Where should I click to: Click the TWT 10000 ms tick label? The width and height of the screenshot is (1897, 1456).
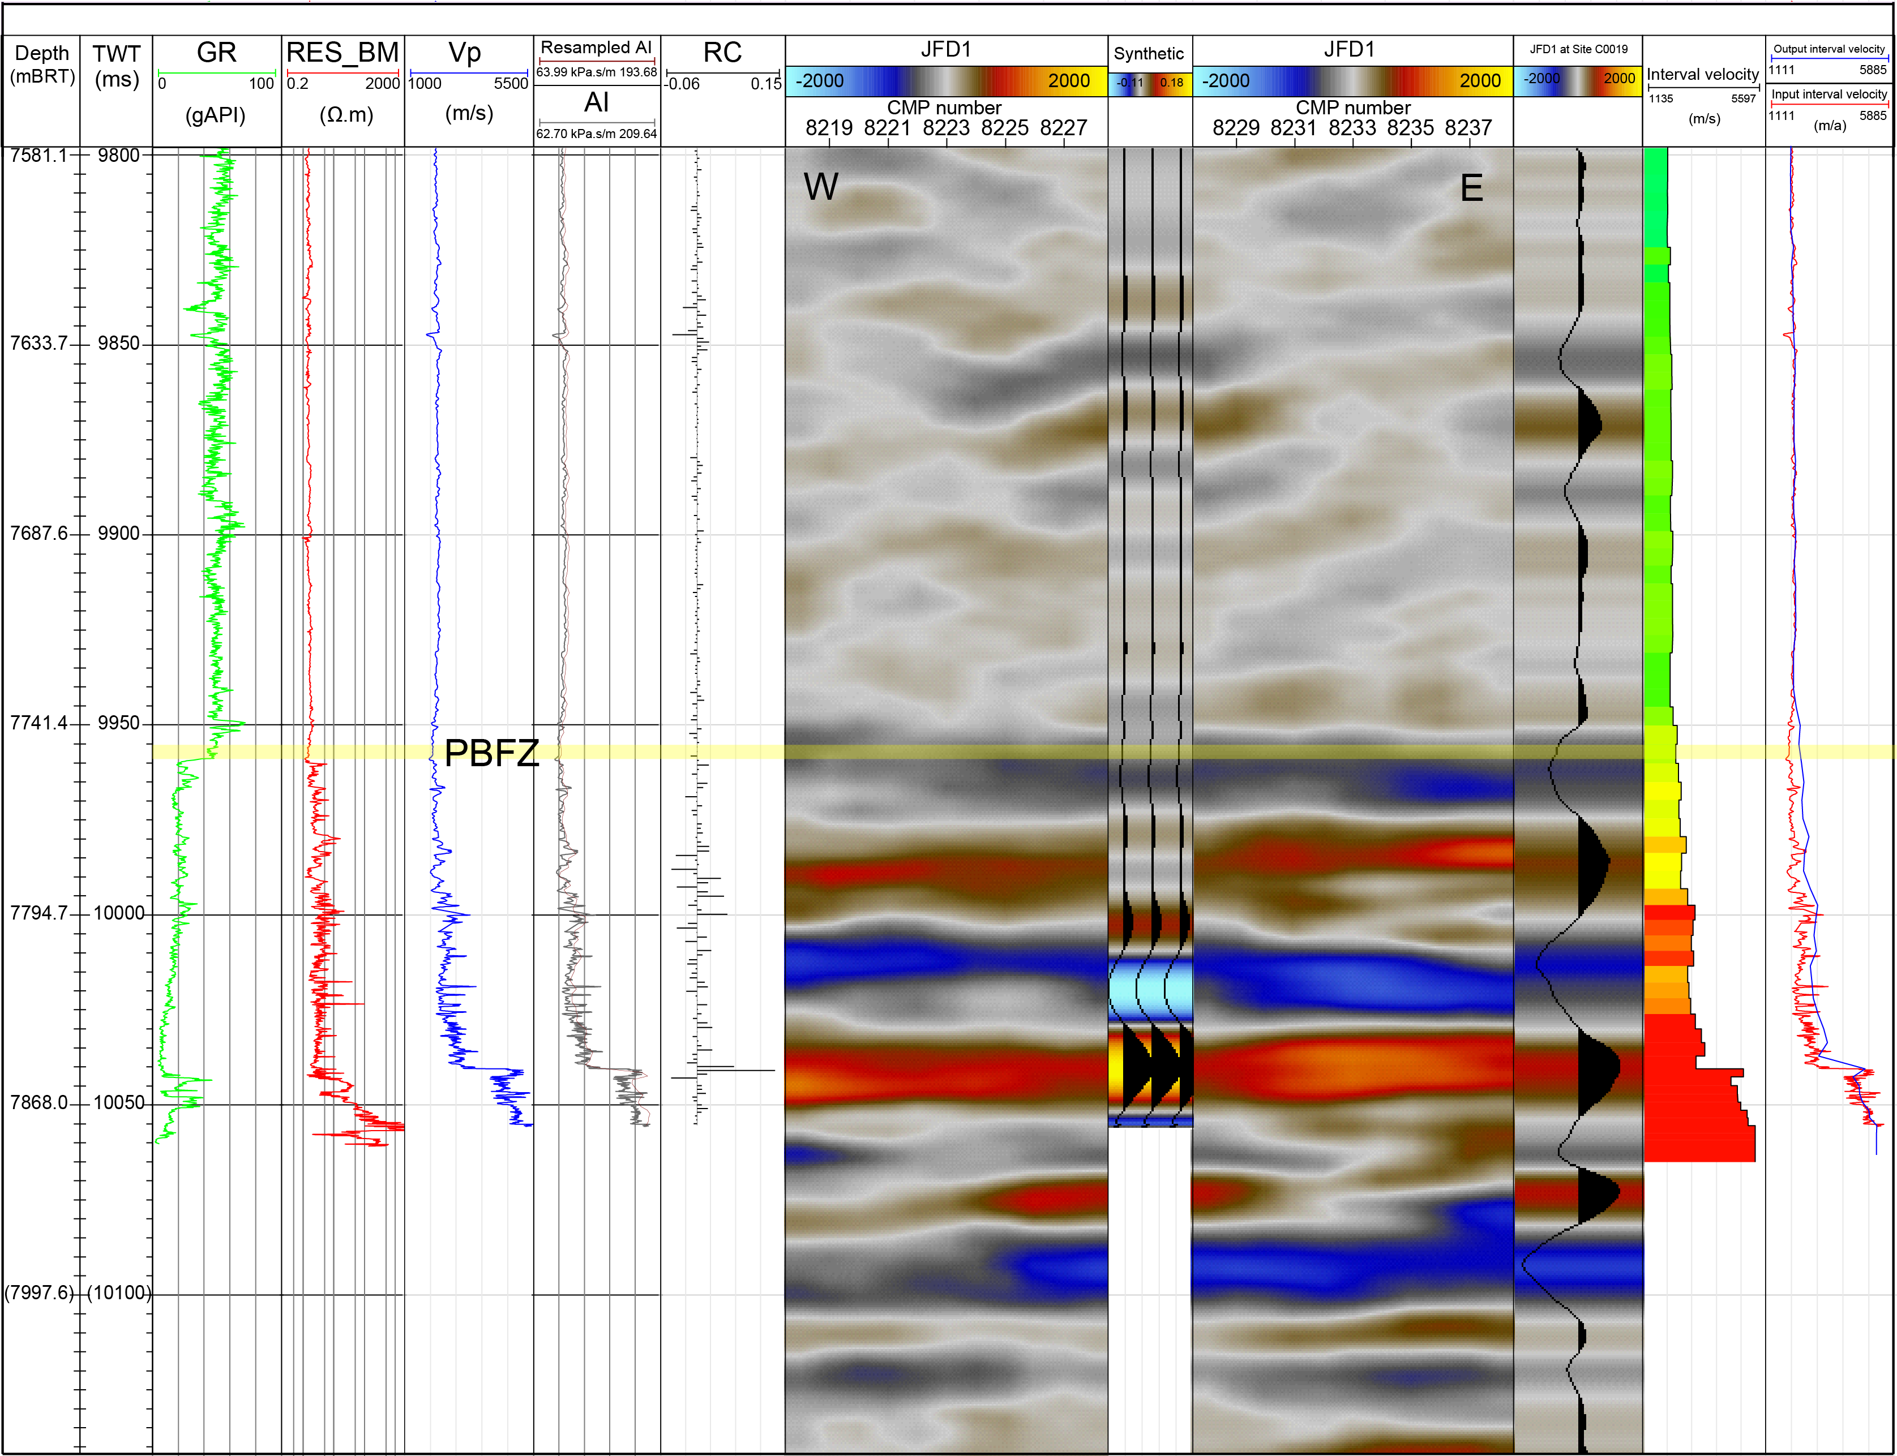point(119,913)
